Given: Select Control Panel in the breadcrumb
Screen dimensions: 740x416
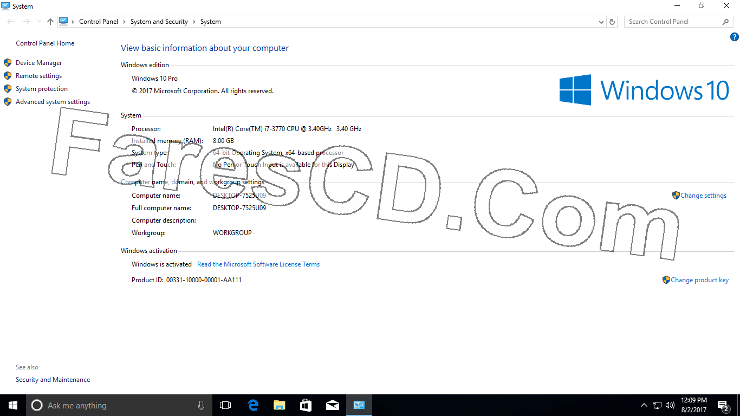Looking at the screenshot, I should click(x=99, y=22).
